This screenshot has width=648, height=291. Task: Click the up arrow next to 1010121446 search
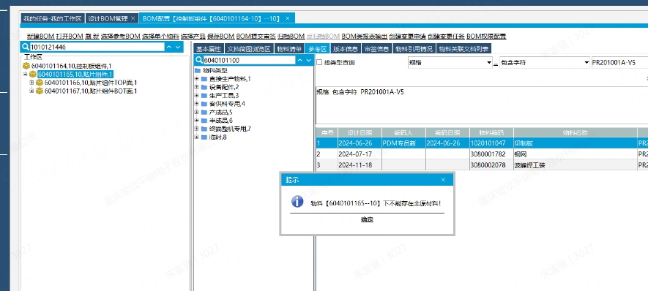[169, 47]
